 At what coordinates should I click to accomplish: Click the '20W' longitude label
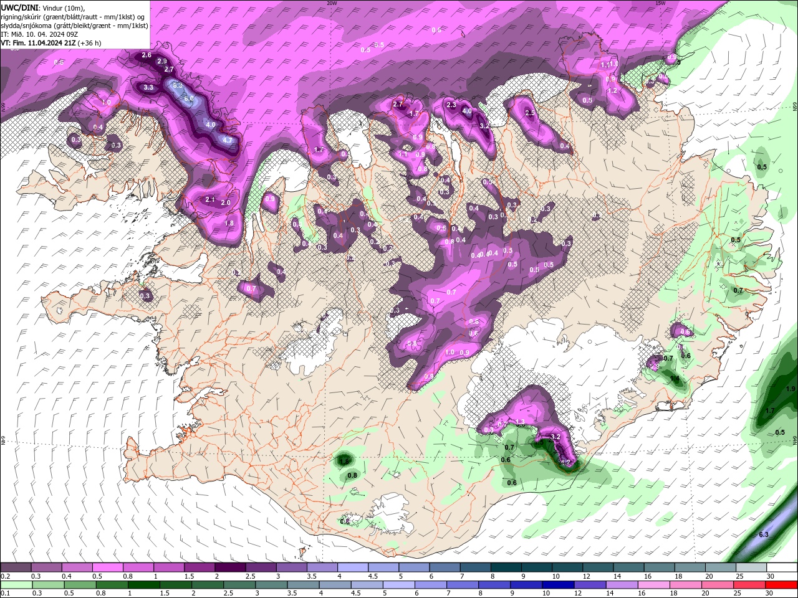[x=331, y=2]
